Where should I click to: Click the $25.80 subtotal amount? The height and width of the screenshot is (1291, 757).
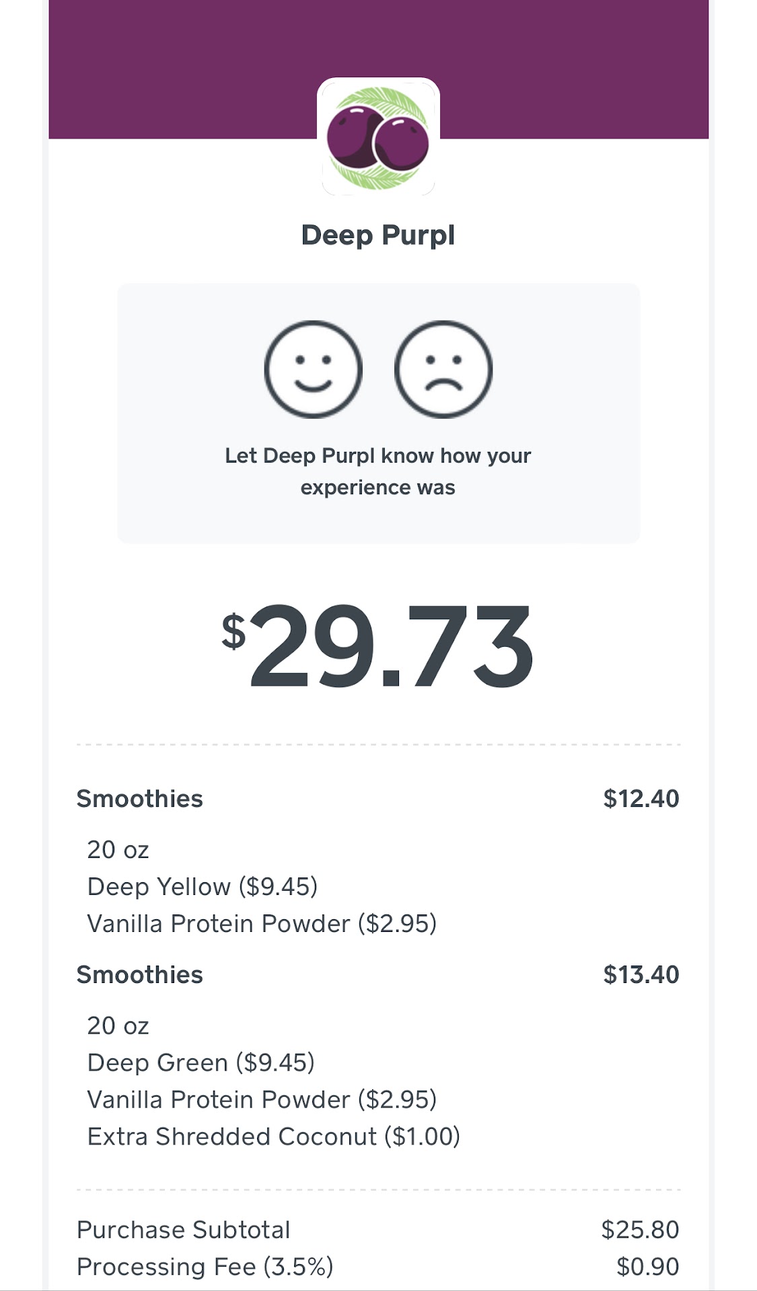pos(640,1230)
